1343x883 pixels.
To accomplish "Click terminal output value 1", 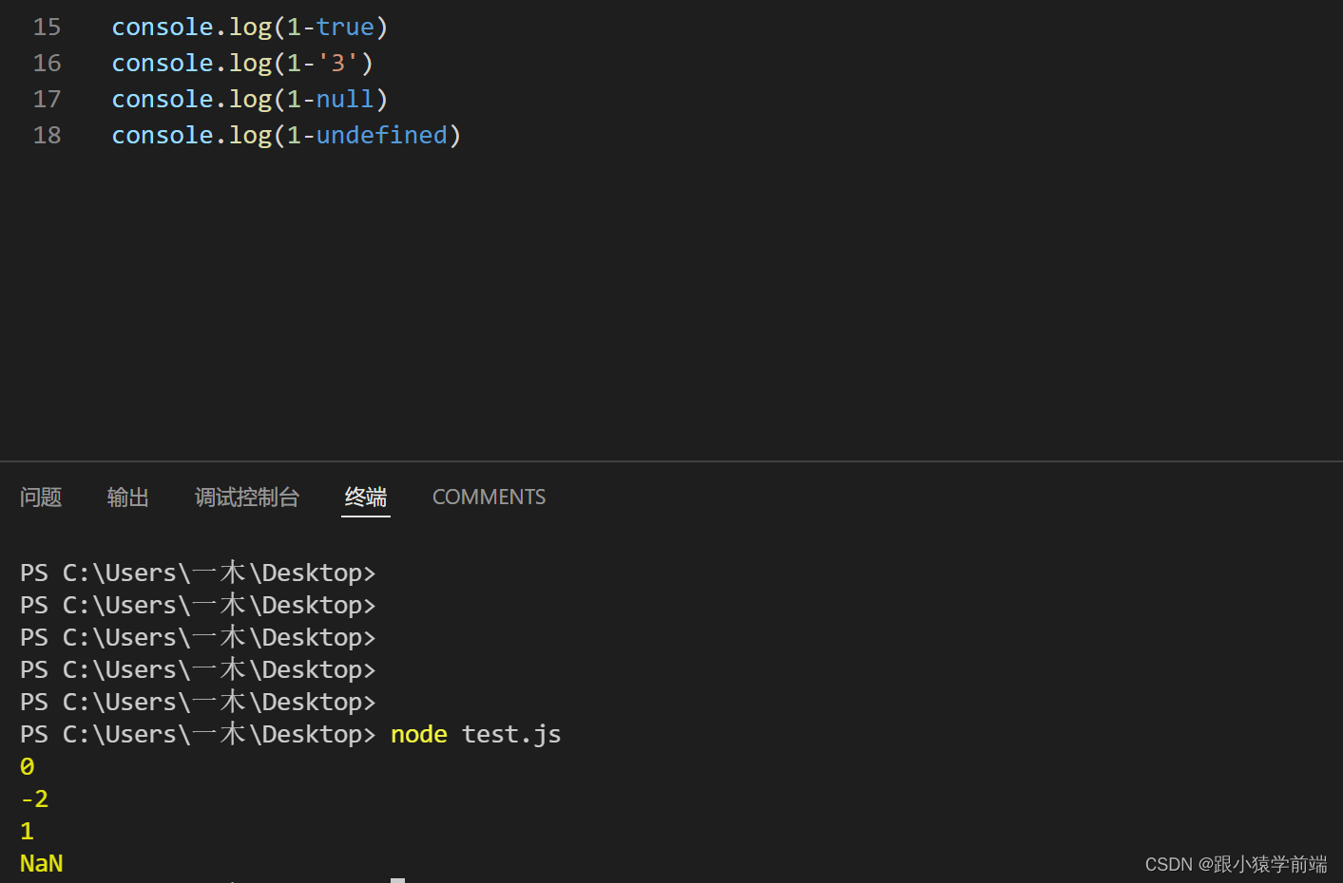I will (x=28, y=832).
